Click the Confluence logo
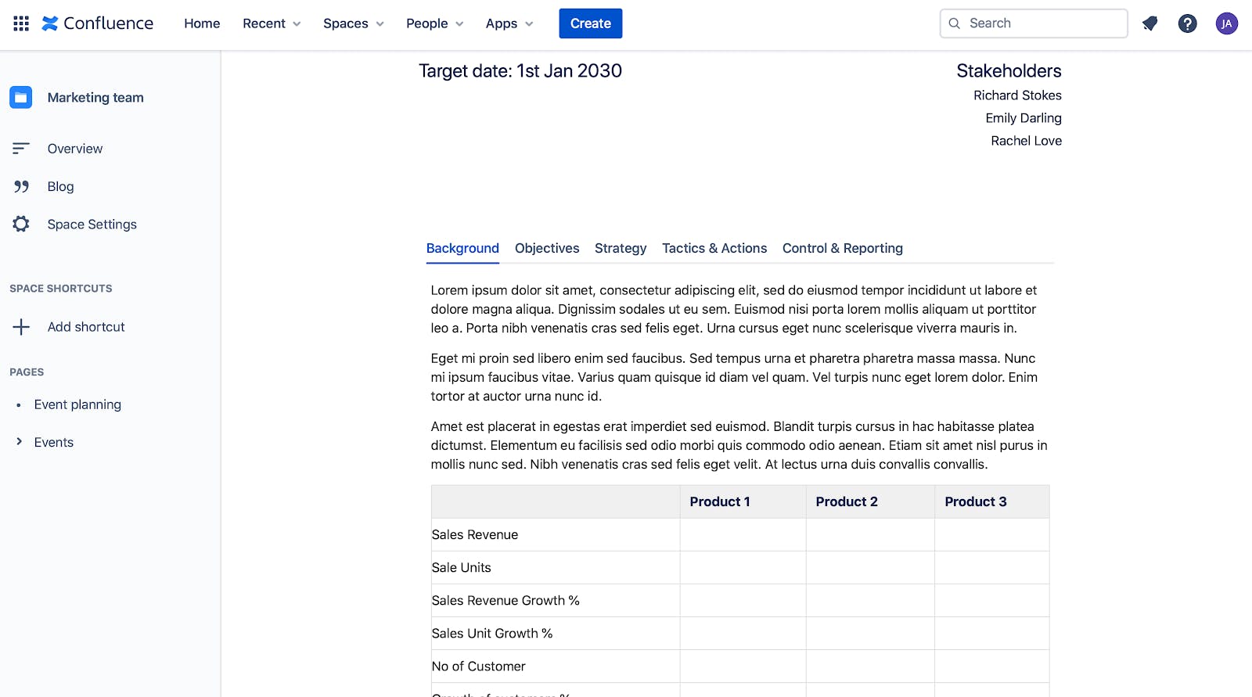Screen dimensions: 1252x697 click(98, 23)
